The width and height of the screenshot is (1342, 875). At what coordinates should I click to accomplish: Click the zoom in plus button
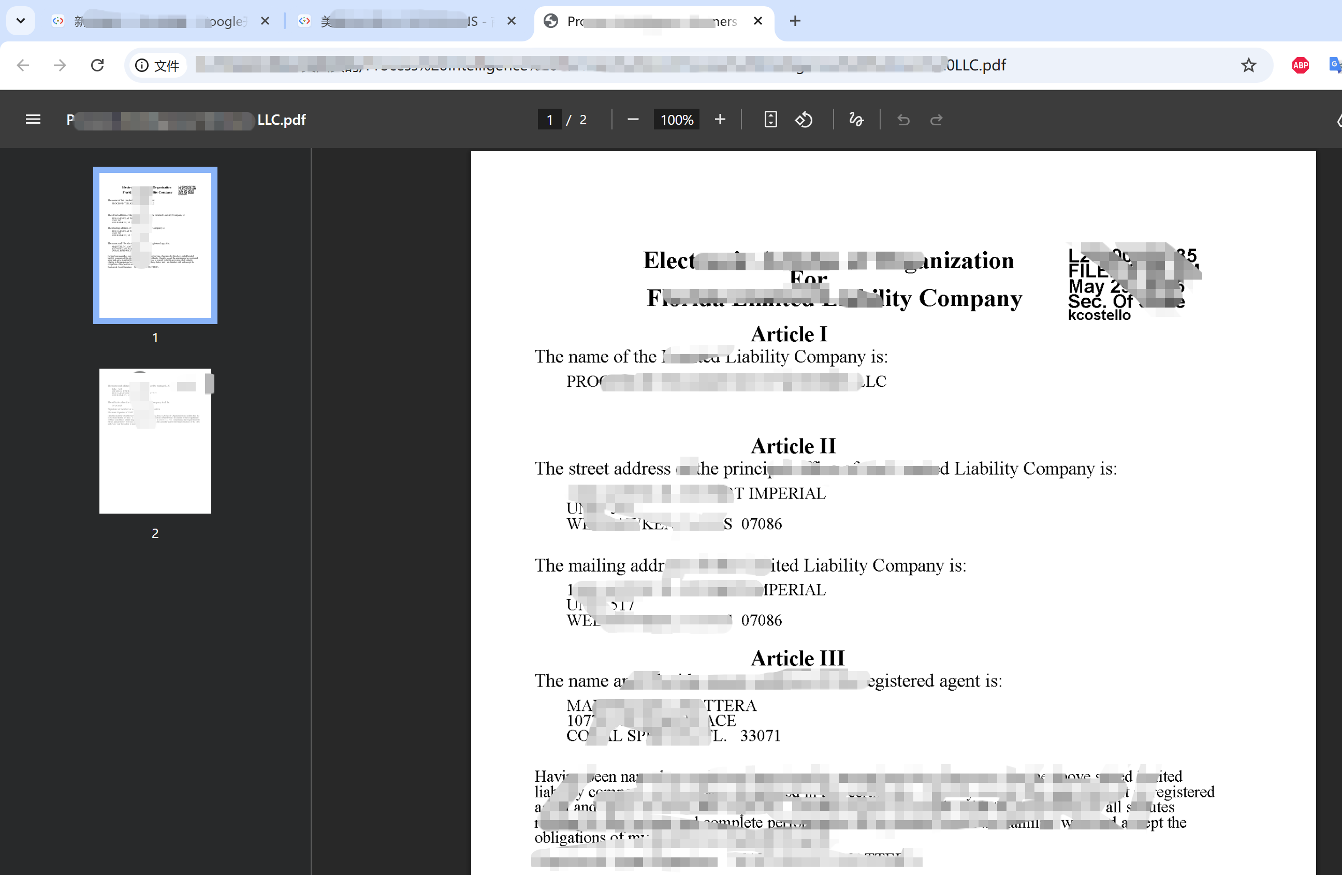pyautogui.click(x=720, y=120)
